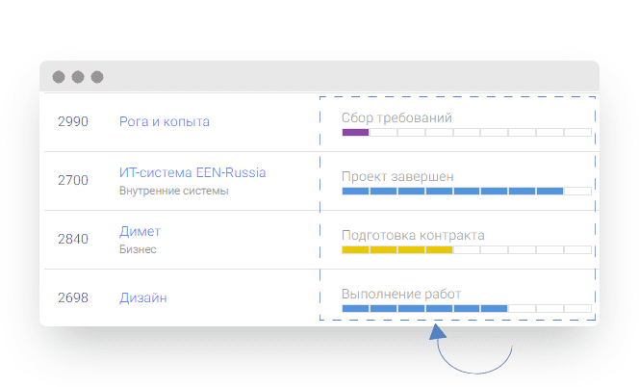This screenshot has width=639, height=387.
Task: Click the Выполнение работ progress bar
Action: click(467, 308)
